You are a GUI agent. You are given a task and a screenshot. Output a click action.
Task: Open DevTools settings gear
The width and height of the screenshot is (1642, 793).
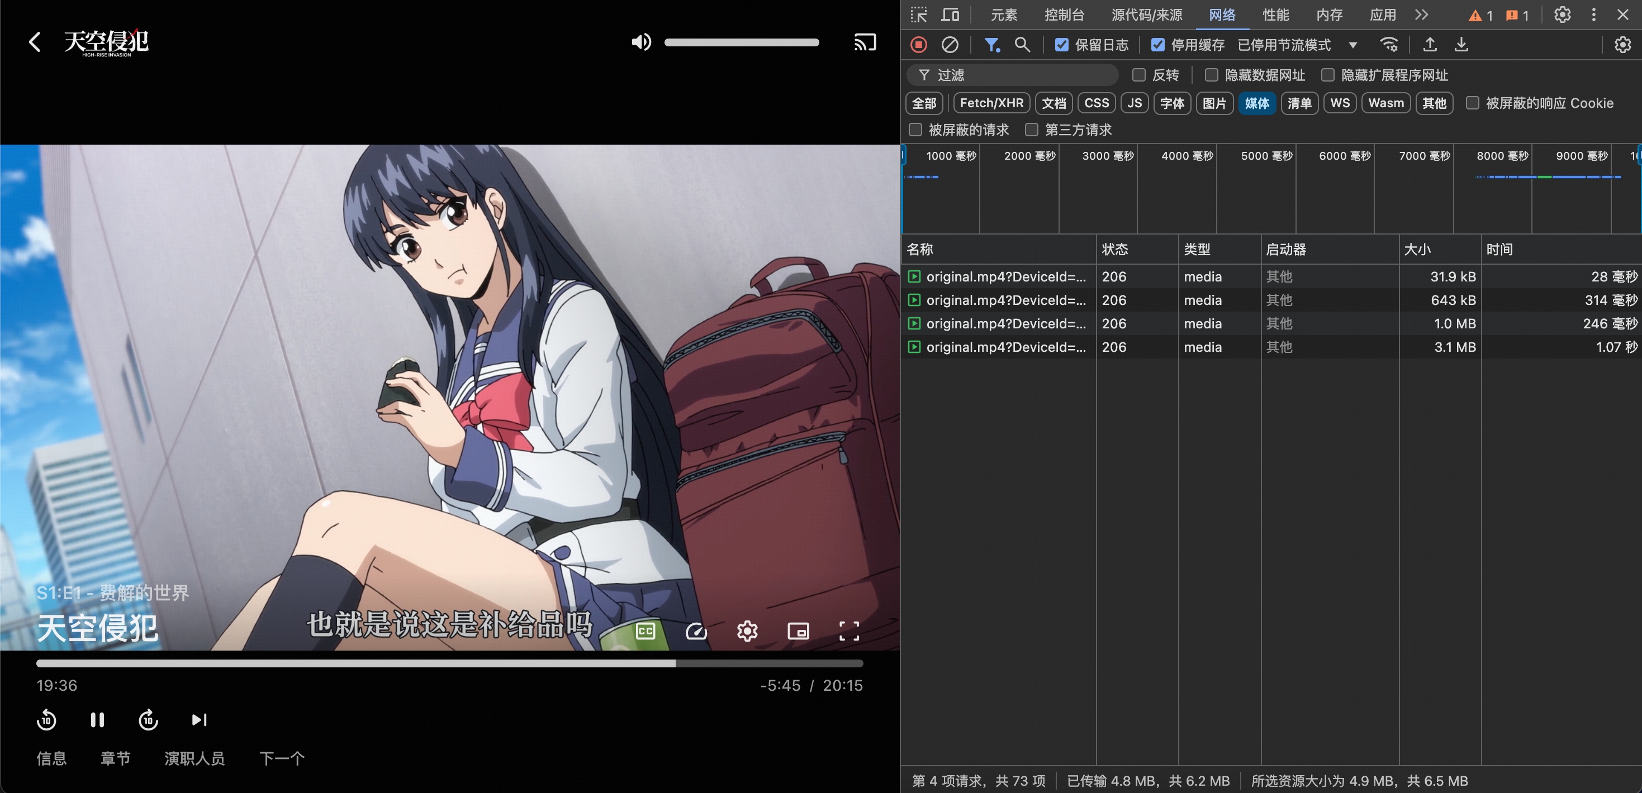click(x=1562, y=15)
